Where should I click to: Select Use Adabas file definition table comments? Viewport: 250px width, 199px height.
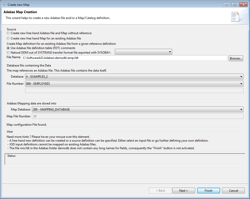point(8,48)
